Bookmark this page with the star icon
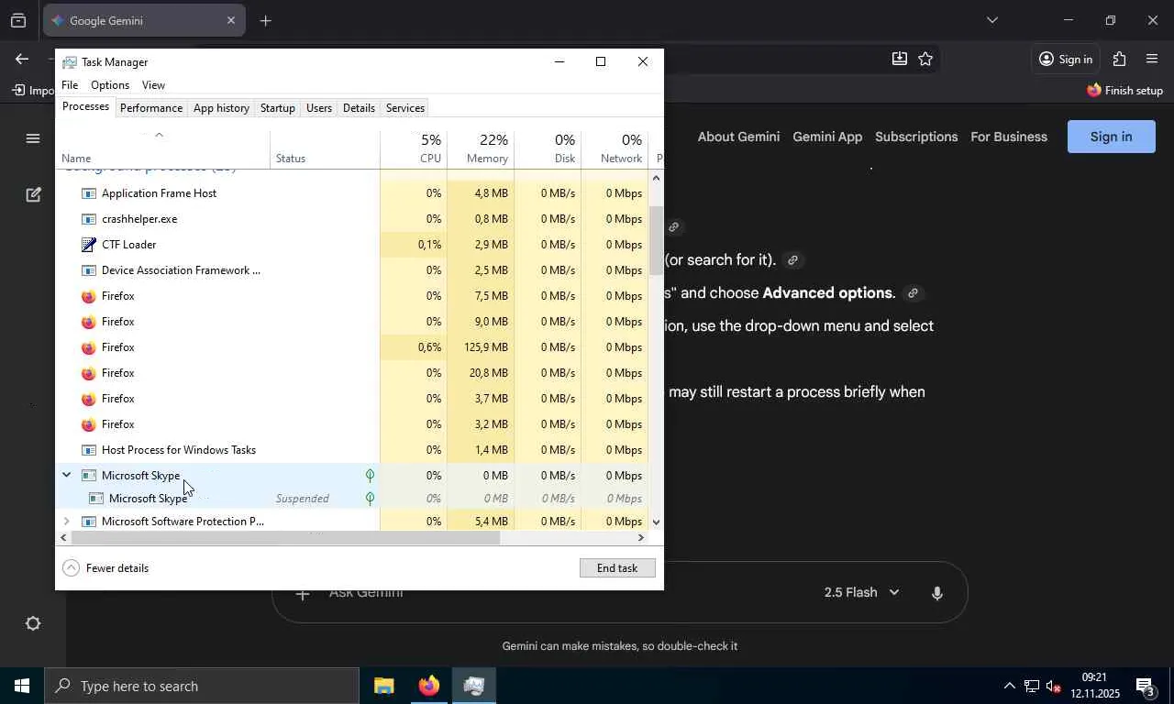The image size is (1174, 704). pos(925,59)
